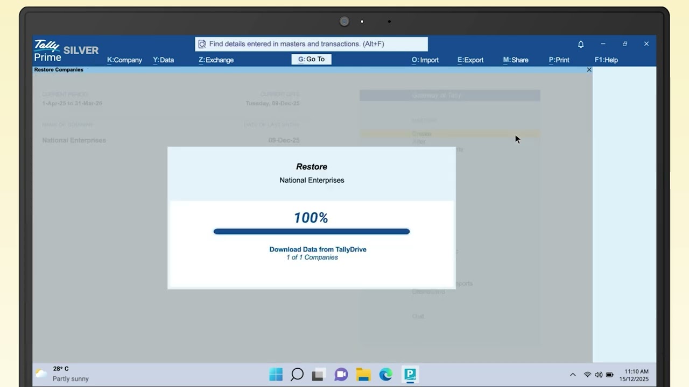Open the M:Share menu

(516, 60)
